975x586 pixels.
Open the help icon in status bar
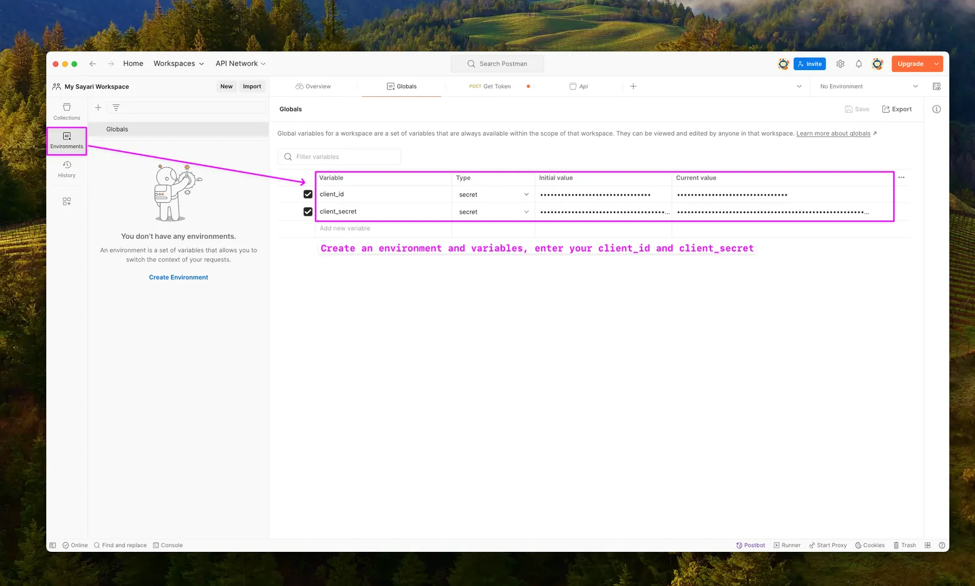[x=942, y=545]
